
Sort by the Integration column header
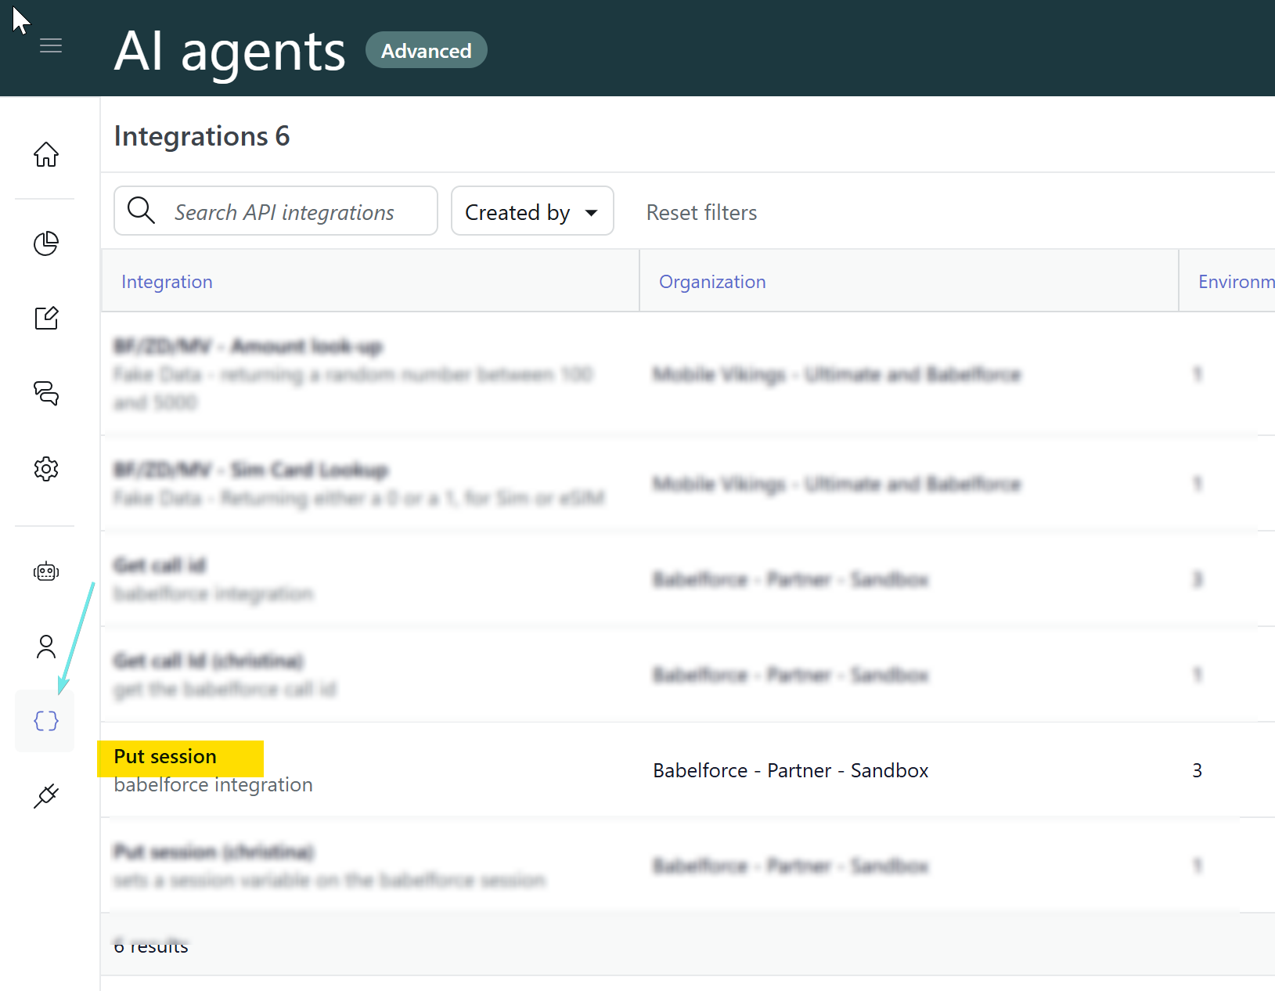(x=167, y=282)
